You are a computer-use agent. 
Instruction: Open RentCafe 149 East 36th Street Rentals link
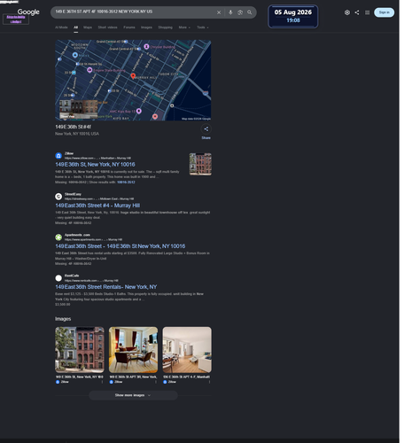(x=106, y=287)
